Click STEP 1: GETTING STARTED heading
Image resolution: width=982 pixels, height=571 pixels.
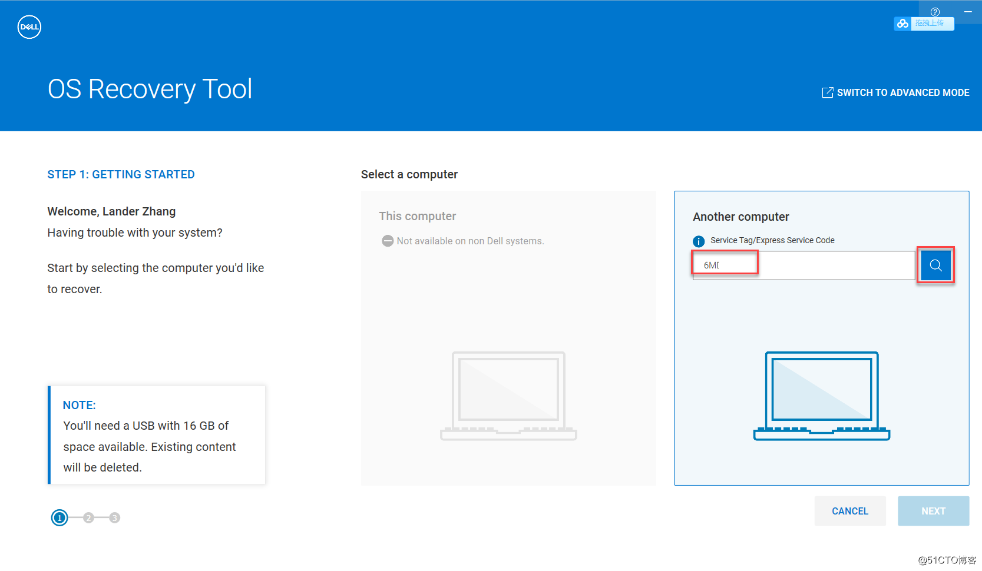121,174
